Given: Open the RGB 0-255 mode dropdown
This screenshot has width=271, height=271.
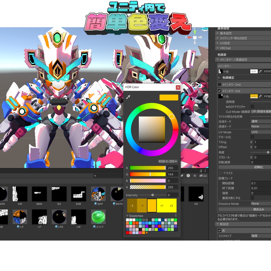Looking at the screenshot, I should click(x=168, y=161).
